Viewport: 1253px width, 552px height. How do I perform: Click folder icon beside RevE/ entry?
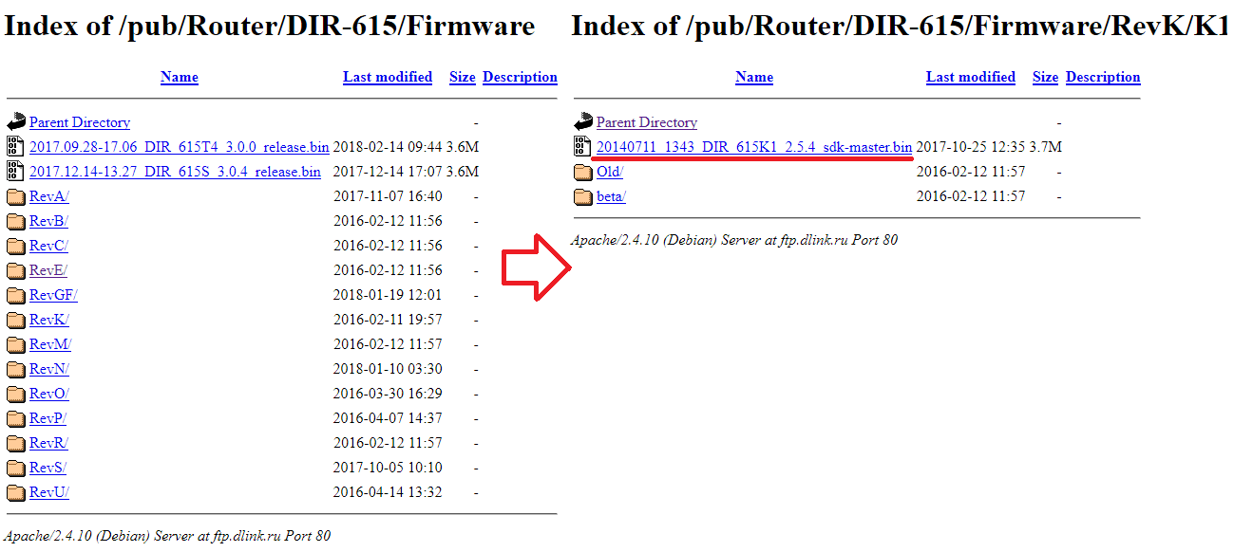15,271
